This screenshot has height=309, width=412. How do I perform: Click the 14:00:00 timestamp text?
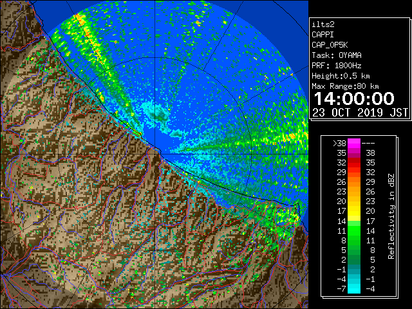(x=354, y=98)
